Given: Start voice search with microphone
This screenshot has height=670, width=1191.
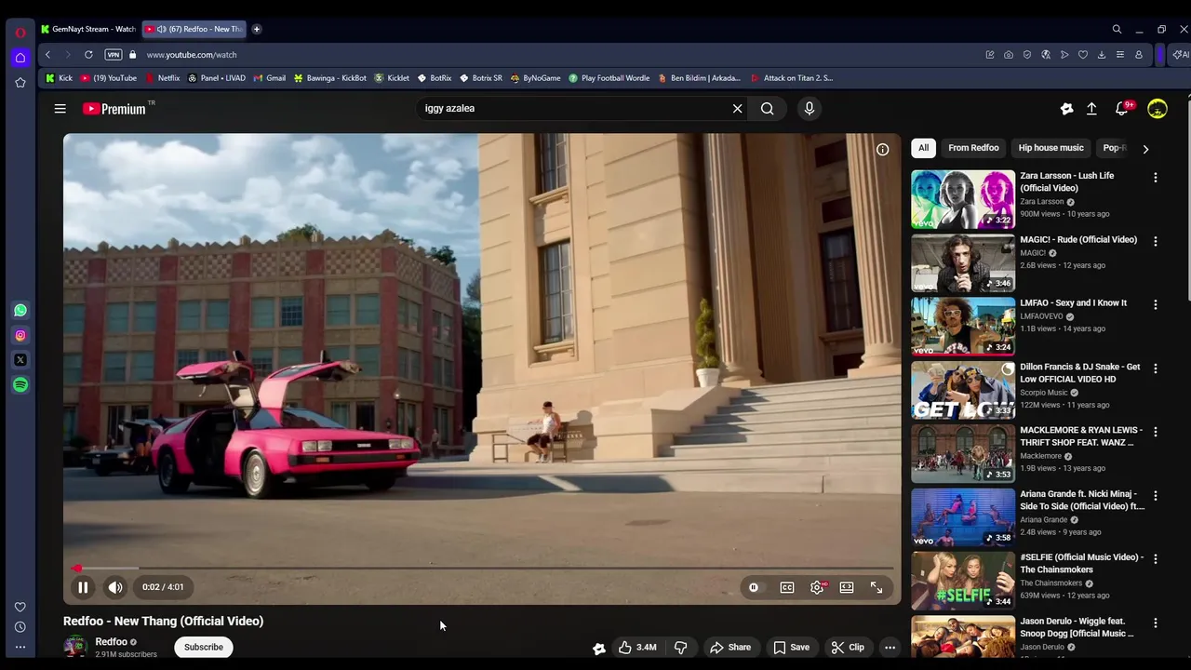Looking at the screenshot, I should [x=809, y=109].
